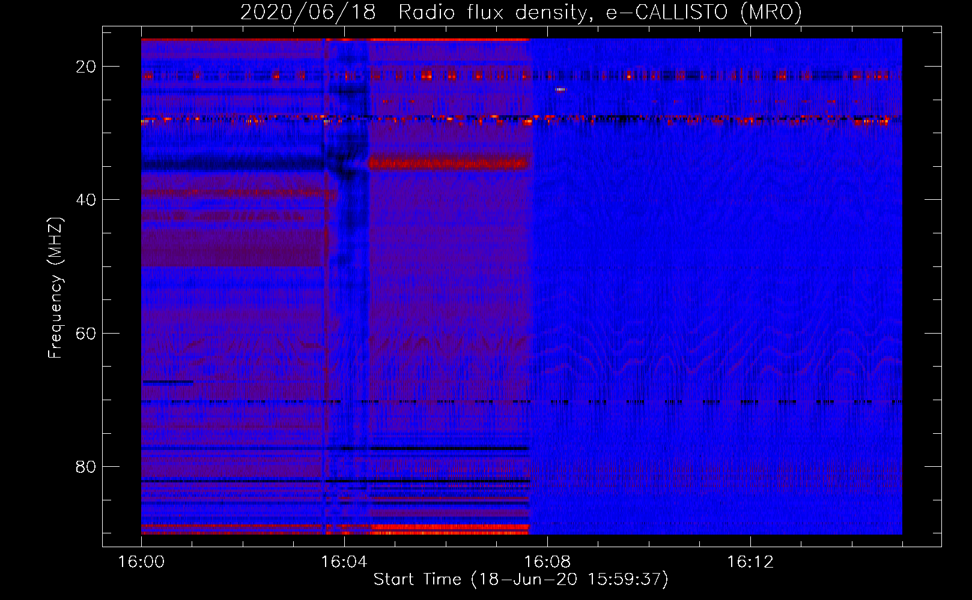972x600 pixels.
Task: Click the 16:12 time tick label
Action: tap(750, 562)
